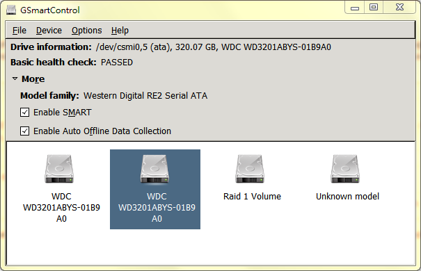The image size is (421, 271).
Task: Maximize the GSmartControl window
Action: pyautogui.click(x=374, y=7)
